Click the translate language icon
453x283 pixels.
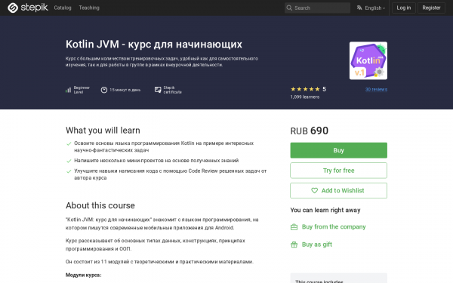(359, 8)
